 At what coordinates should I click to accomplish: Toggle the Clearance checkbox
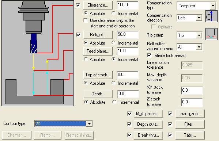tap(78, 5)
